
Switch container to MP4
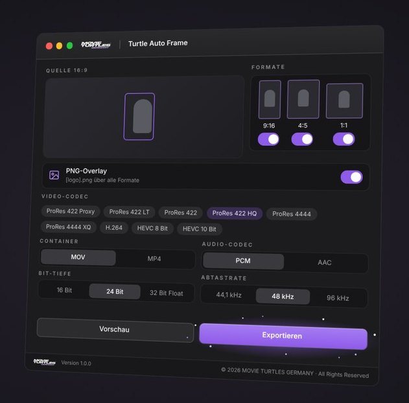click(x=154, y=259)
